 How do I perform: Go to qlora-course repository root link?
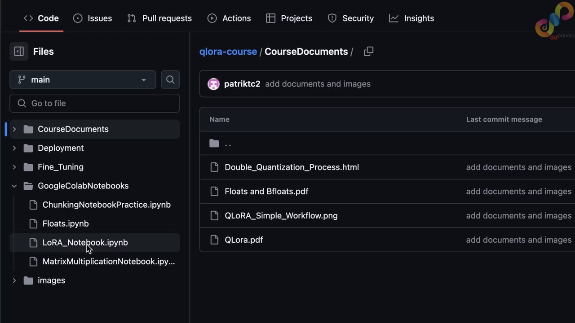pyautogui.click(x=228, y=52)
